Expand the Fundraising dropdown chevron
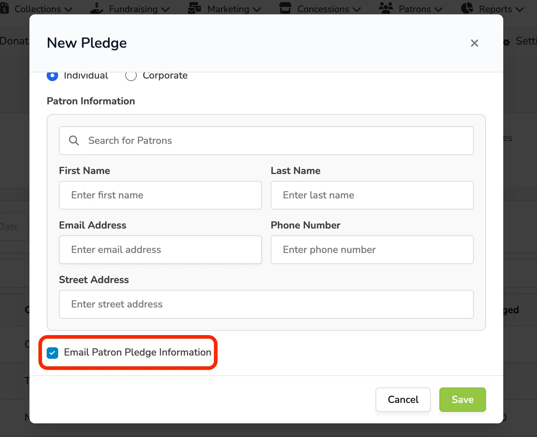Image resolution: width=537 pixels, height=437 pixels. tap(165, 10)
